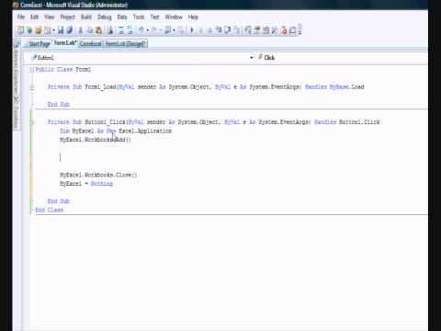Click the Break All pause icon
The image size is (441, 331).
coord(200,30)
